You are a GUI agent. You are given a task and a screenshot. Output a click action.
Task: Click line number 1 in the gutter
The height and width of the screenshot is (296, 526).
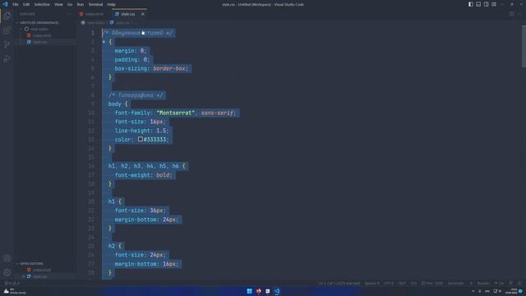coord(93,33)
